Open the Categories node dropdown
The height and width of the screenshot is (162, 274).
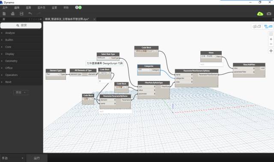145,70
